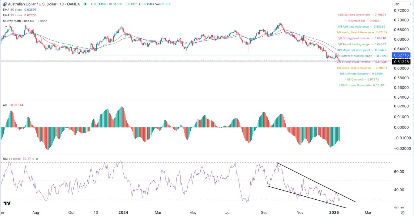Viewport: 414px width, 216px height.
Task: Click the red EMA 25 value 0.62700
Action: 30,15
